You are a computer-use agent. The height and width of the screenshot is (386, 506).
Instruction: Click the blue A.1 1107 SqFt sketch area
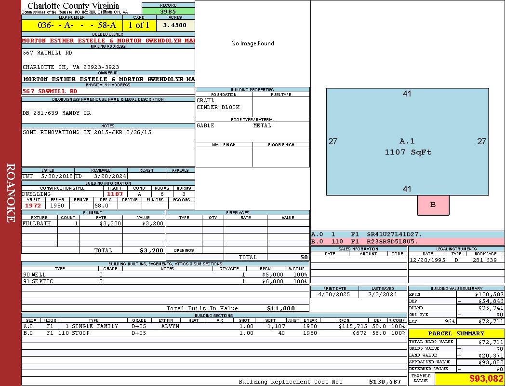[407, 142]
